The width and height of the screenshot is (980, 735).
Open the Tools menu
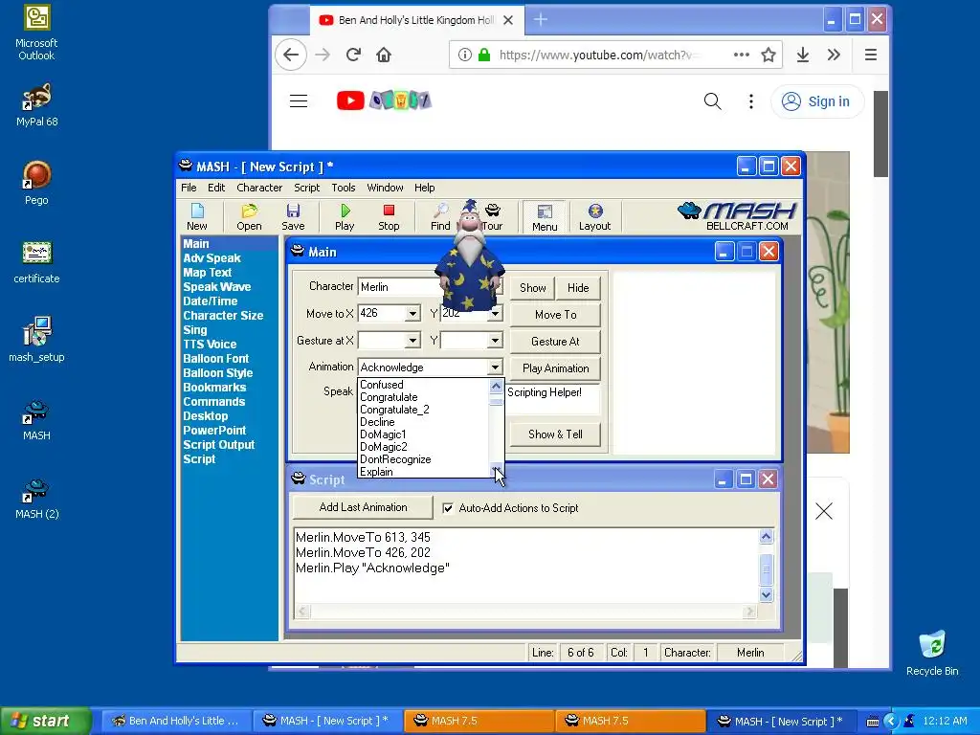344,188
